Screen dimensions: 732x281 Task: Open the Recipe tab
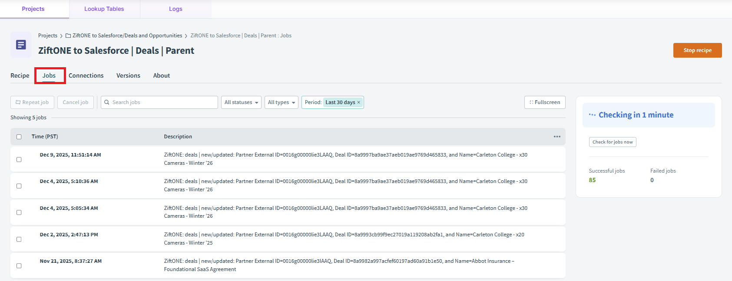[20, 75]
